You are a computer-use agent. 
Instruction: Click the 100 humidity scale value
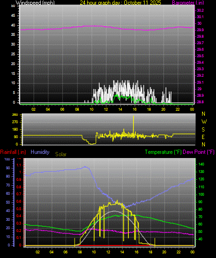click(7, 159)
